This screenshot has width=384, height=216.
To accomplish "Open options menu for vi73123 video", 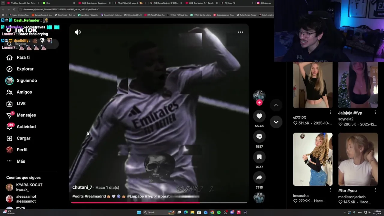I will click(330, 112).
